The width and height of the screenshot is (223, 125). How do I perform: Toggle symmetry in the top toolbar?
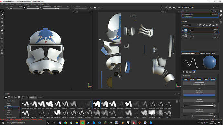(95, 7)
